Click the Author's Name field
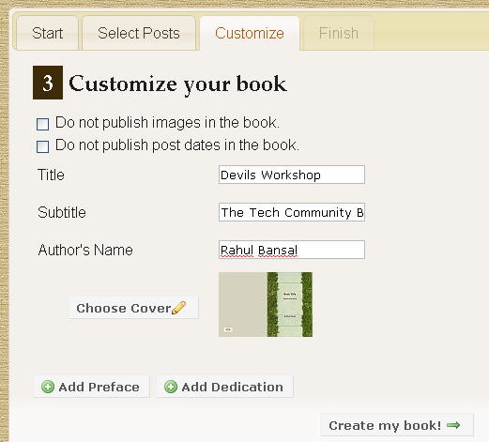Viewport: 489px width, 442px height. (x=292, y=250)
